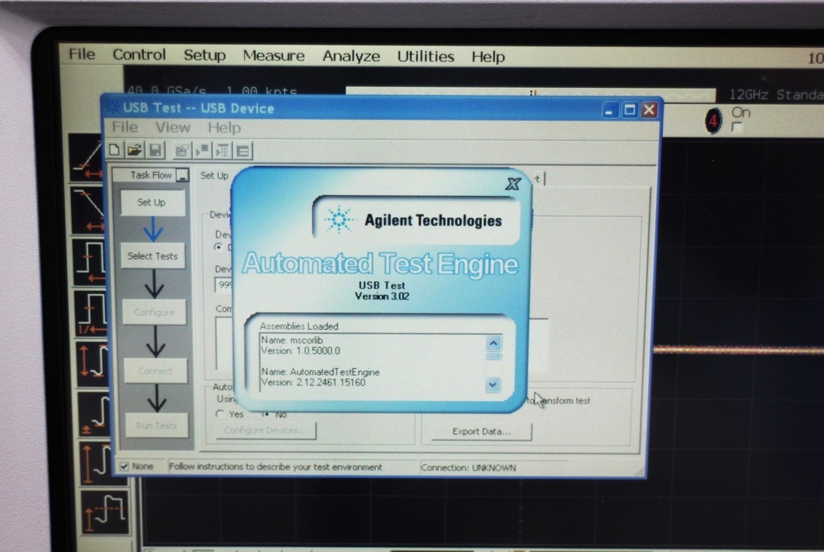This screenshot has width=824, height=552.
Task: Click the New Project toolbar icon
Action: coord(114,150)
